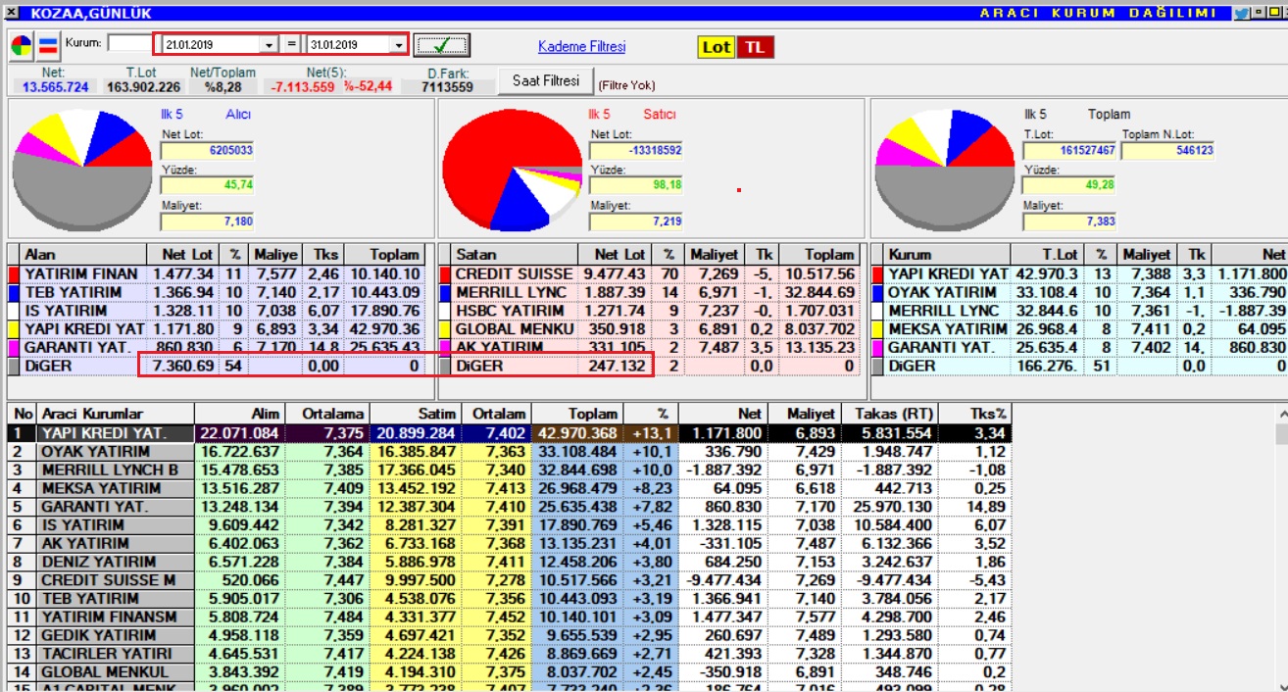Sort main table by Araci Kurumlar header
The width and height of the screenshot is (1288, 692).
tap(116, 414)
